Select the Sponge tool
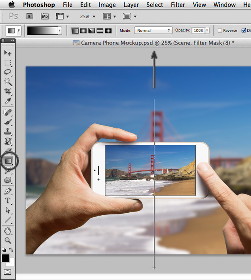The width and height of the screenshot is (251, 280). pos(8,180)
